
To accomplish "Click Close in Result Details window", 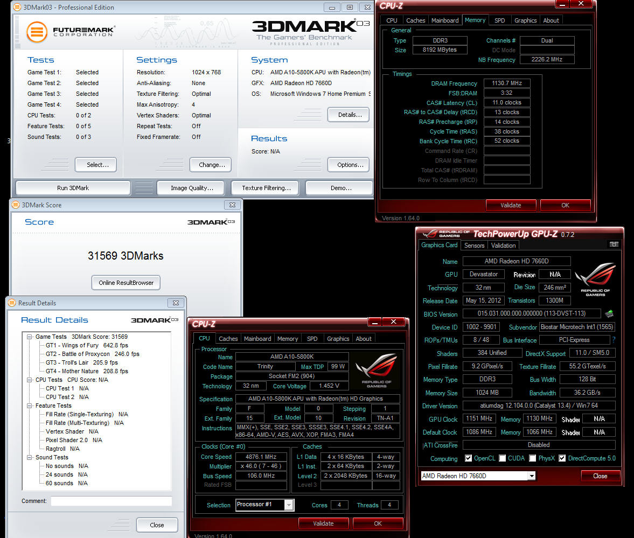I will [x=157, y=525].
